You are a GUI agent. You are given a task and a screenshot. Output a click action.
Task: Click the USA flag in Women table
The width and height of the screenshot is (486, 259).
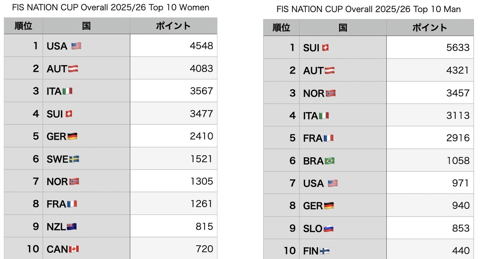click(76, 46)
